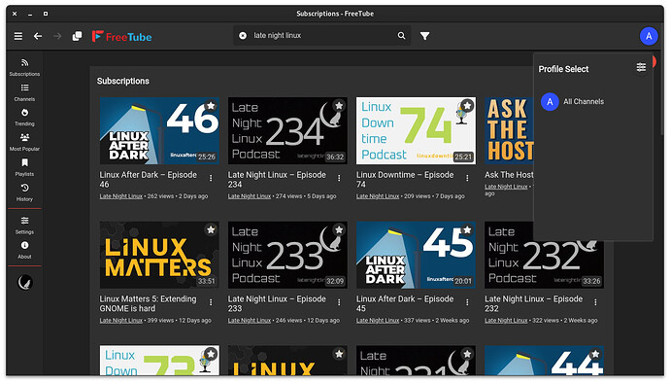Open the hamburger menu in top bar

click(x=18, y=36)
